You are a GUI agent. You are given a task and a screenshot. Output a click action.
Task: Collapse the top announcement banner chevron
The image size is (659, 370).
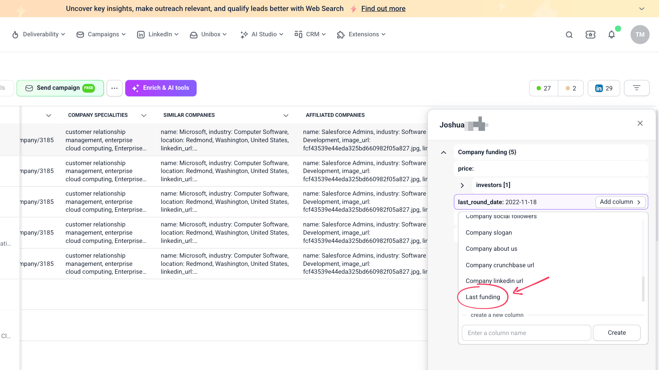tap(641, 9)
